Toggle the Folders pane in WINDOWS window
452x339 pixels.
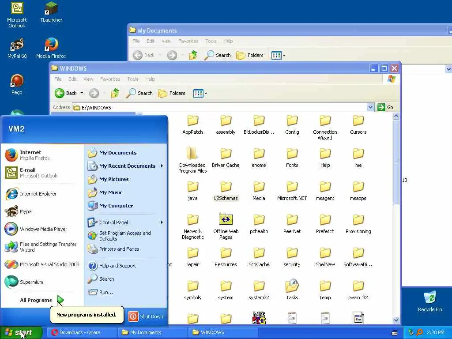pyautogui.click(x=172, y=93)
